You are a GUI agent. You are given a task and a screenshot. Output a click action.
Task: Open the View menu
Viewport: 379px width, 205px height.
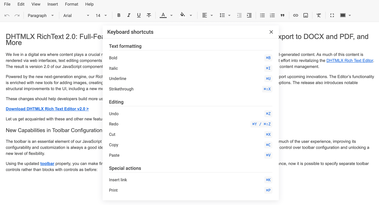(x=36, y=4)
